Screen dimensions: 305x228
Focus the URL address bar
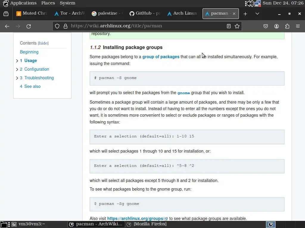[x=147, y=26]
